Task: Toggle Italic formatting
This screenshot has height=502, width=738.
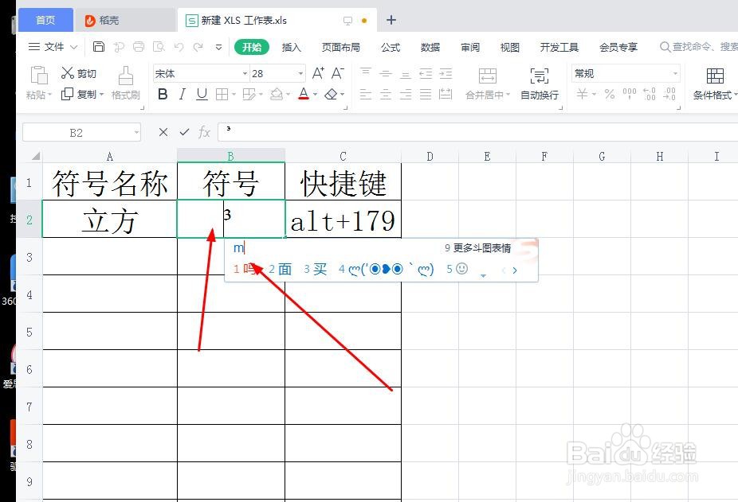Action: pyautogui.click(x=183, y=95)
